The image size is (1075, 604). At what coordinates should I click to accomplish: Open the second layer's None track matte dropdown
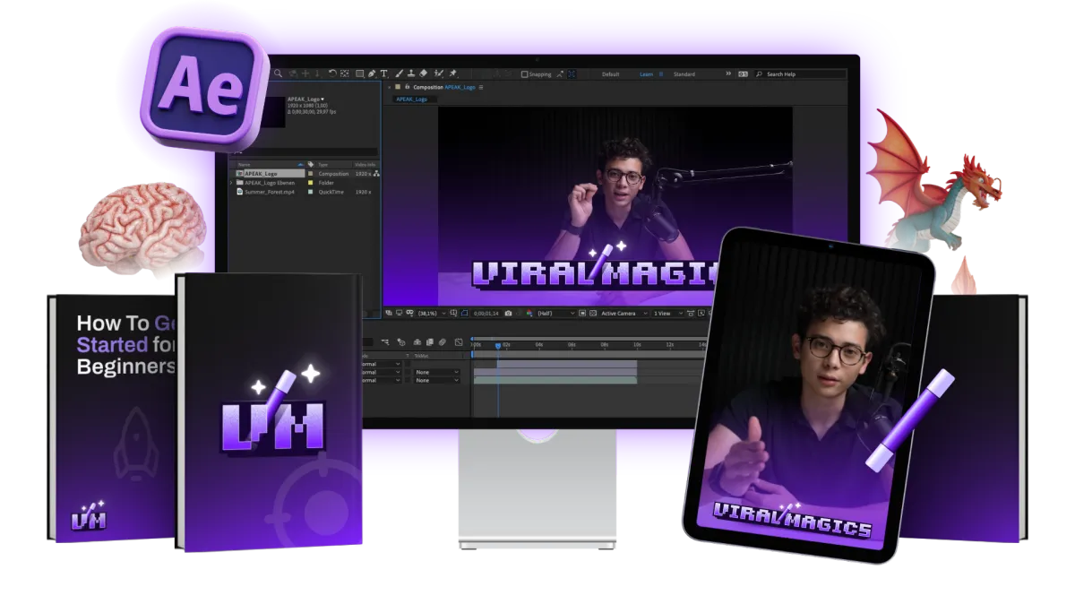(437, 372)
